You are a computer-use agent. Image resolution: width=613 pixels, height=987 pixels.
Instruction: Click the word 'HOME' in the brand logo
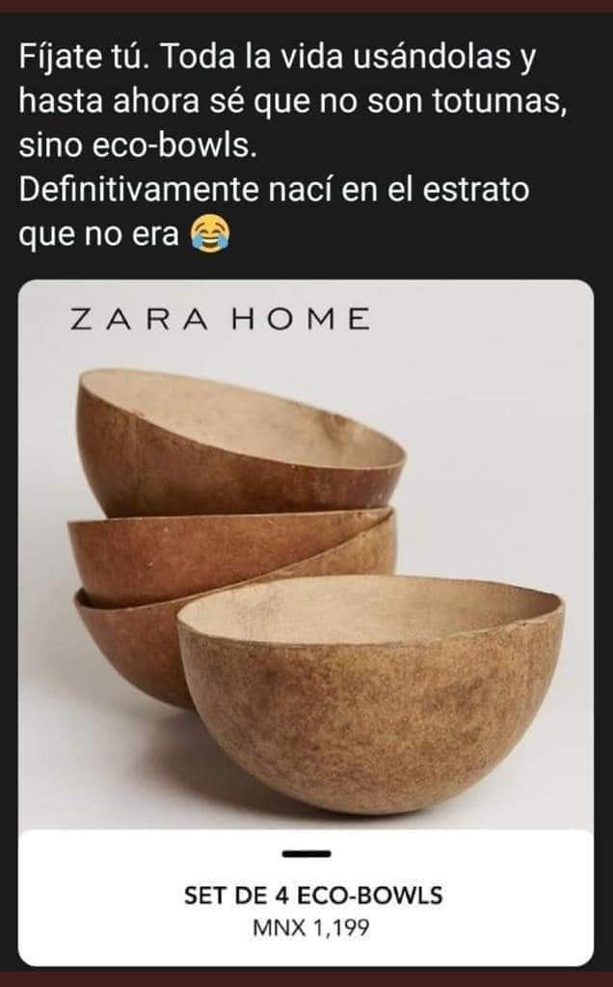pyautogui.click(x=300, y=319)
